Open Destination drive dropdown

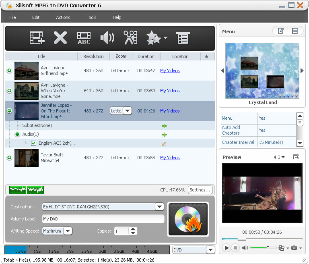coord(159,207)
